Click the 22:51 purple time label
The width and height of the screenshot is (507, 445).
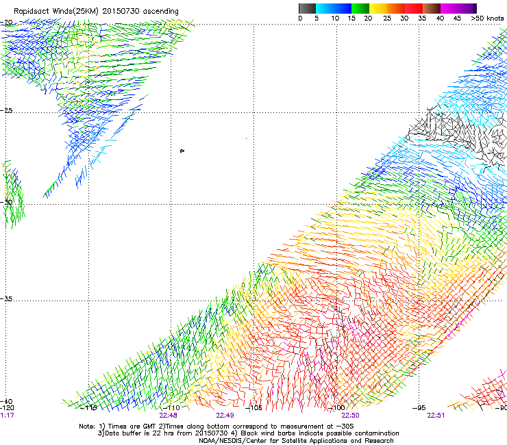(436, 416)
